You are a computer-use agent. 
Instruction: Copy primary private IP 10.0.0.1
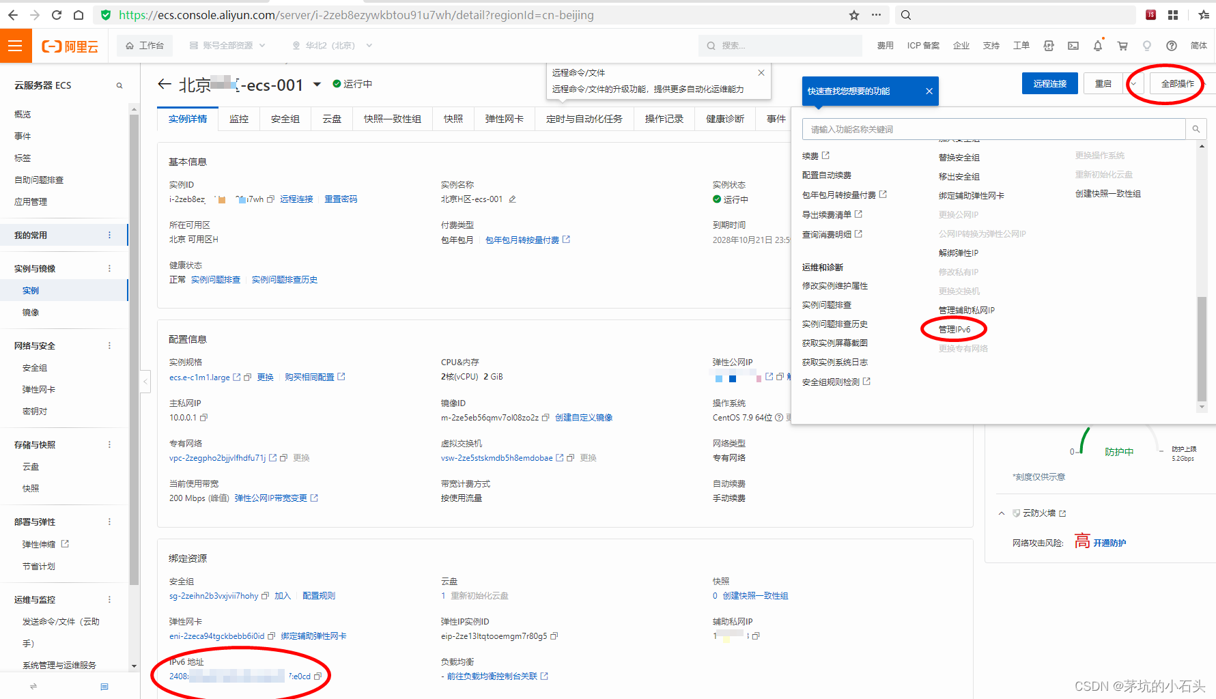pos(203,418)
